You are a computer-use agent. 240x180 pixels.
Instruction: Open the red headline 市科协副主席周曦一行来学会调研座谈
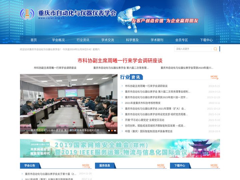120,61
